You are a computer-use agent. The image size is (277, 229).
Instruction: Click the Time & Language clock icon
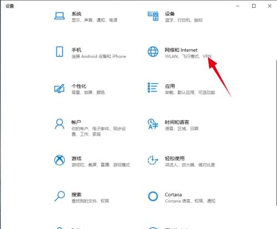tap(153, 124)
